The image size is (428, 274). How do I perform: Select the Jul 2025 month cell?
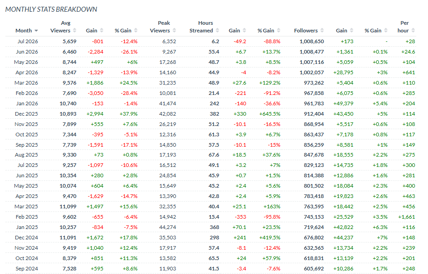pyautogui.click(x=28, y=165)
